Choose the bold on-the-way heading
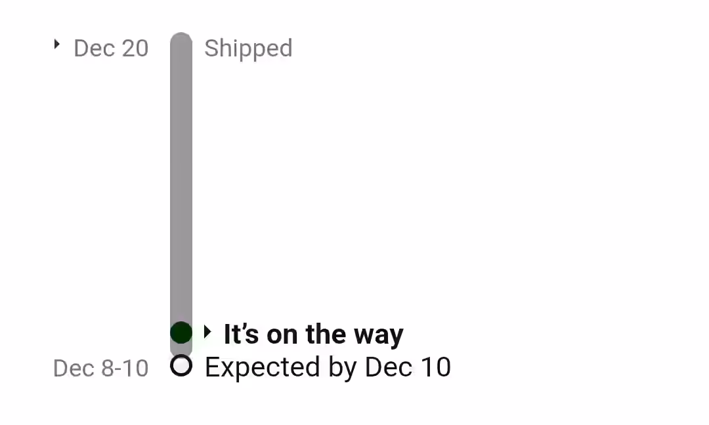This screenshot has height=425, width=709. pyautogui.click(x=313, y=334)
